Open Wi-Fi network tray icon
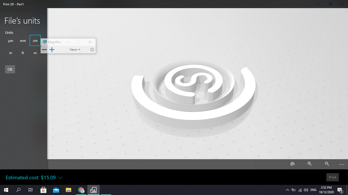 click(300, 190)
